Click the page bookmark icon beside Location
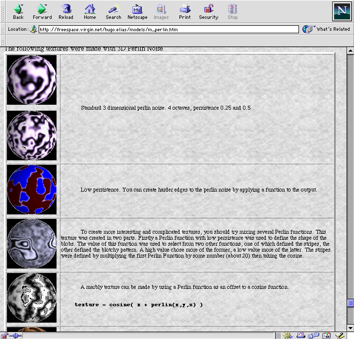This screenshot has width=354, height=339. tap(34, 29)
